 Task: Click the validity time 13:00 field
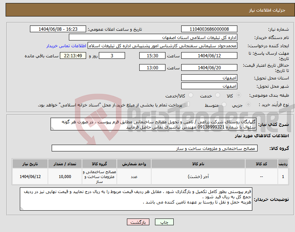152,68
